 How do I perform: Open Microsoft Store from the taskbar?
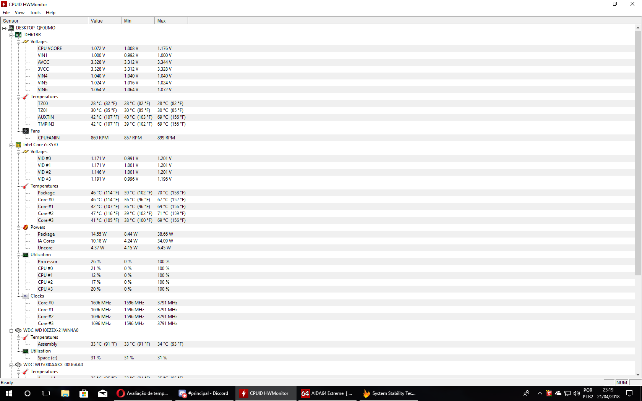click(x=84, y=393)
